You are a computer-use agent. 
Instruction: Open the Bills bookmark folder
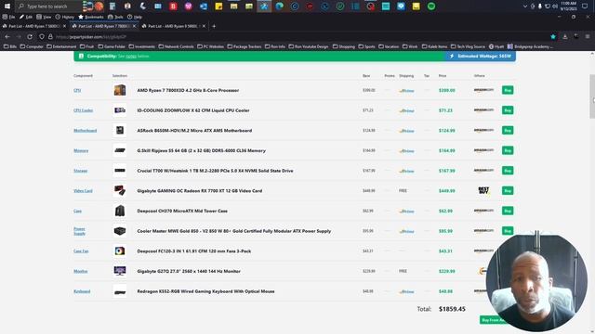coord(10,46)
